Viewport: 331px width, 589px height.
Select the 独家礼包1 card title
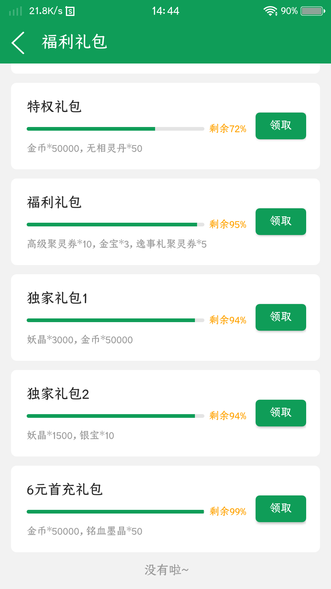(57, 298)
